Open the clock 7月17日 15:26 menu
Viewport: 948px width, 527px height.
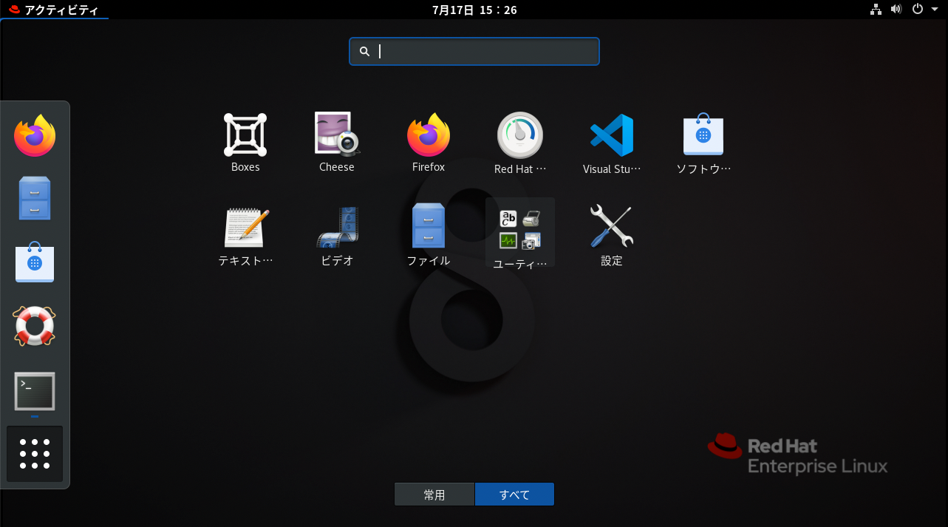point(474,10)
